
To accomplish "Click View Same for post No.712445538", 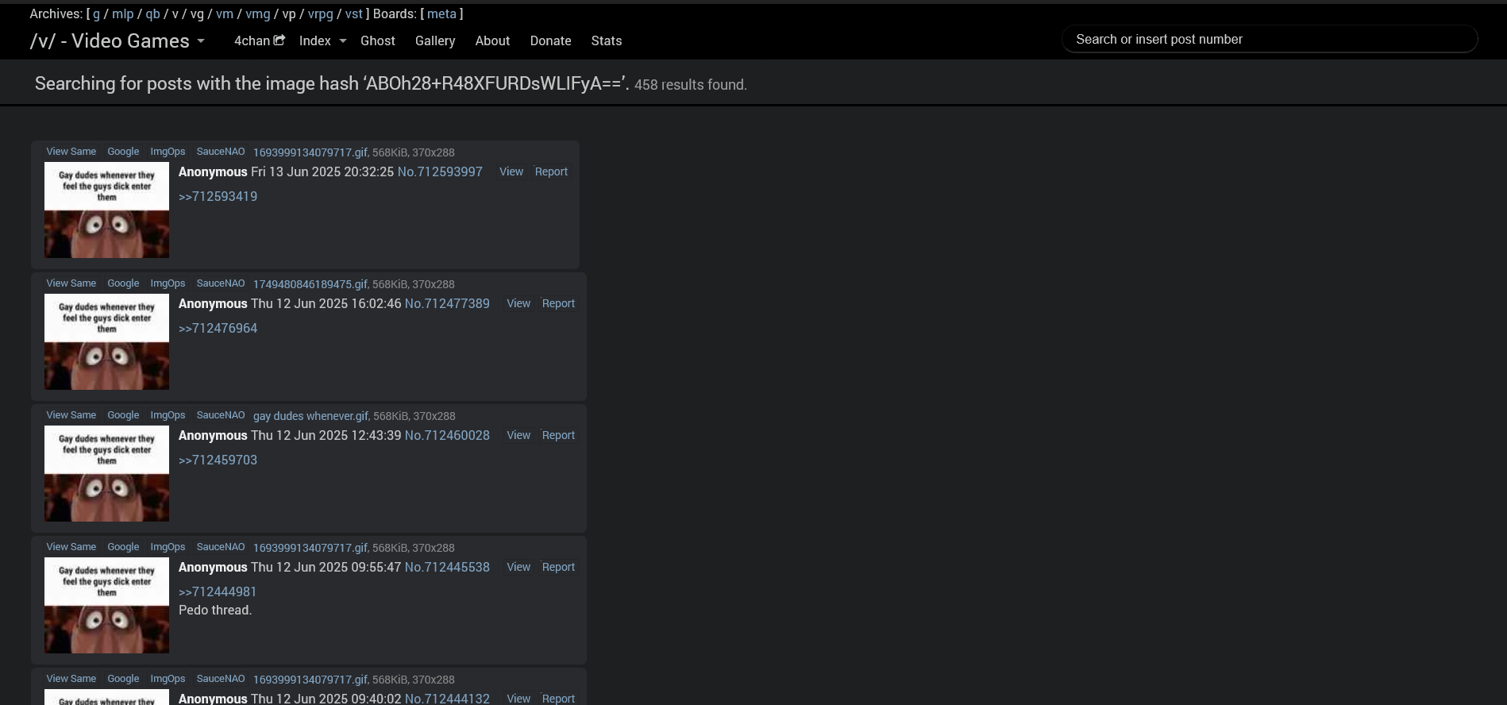I will [71, 547].
